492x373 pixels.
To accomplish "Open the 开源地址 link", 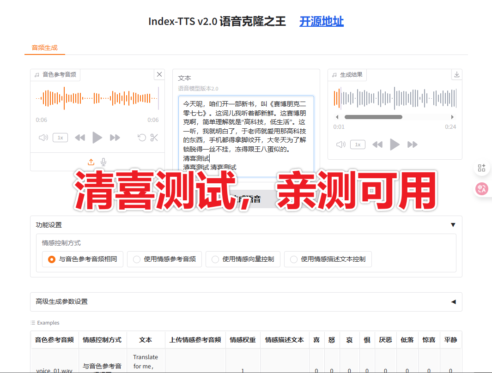I will 321,21.
